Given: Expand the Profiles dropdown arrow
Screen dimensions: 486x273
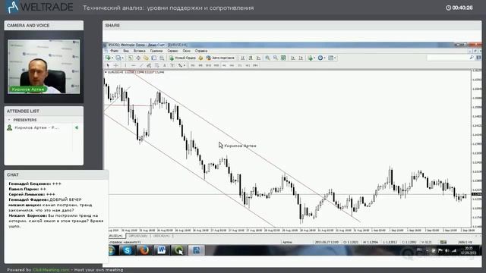Looking at the screenshot, I should 123,58.
